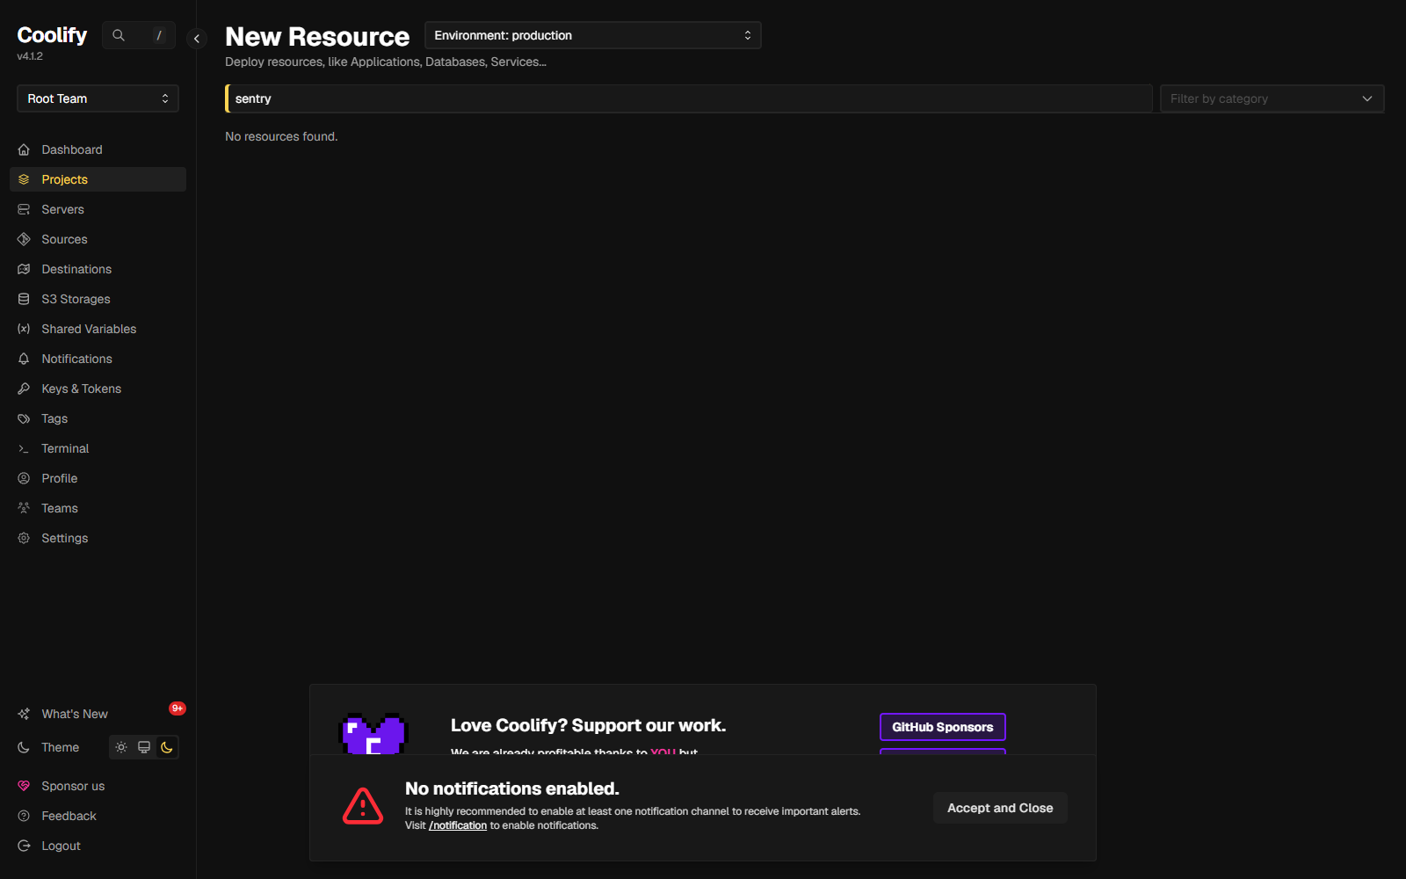Switch to light theme sun icon
The width and height of the screenshot is (1406, 879).
pos(121,747)
